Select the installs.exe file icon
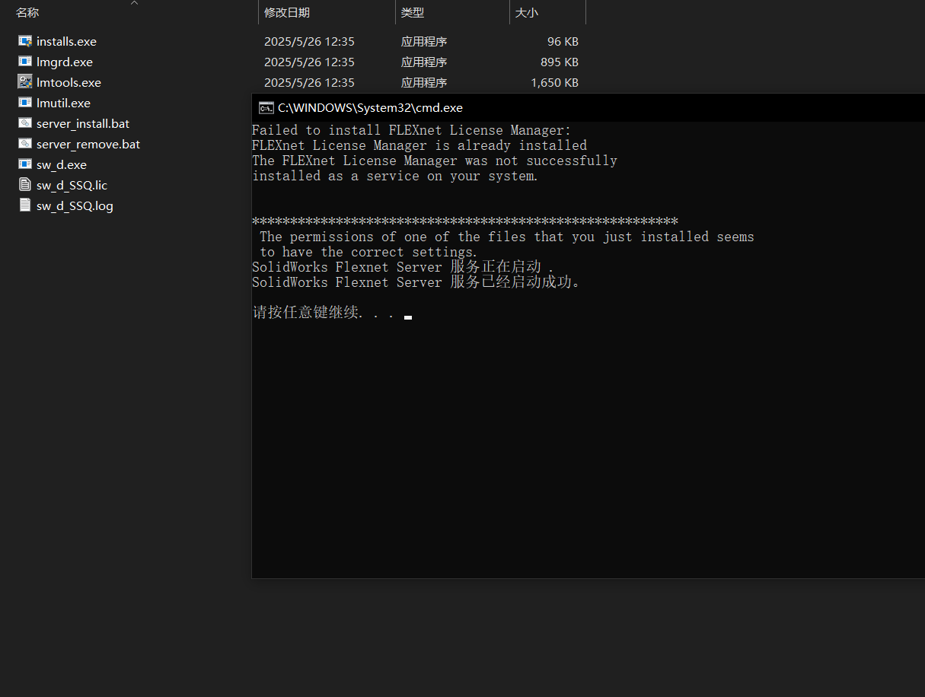The image size is (925, 697). [x=25, y=41]
